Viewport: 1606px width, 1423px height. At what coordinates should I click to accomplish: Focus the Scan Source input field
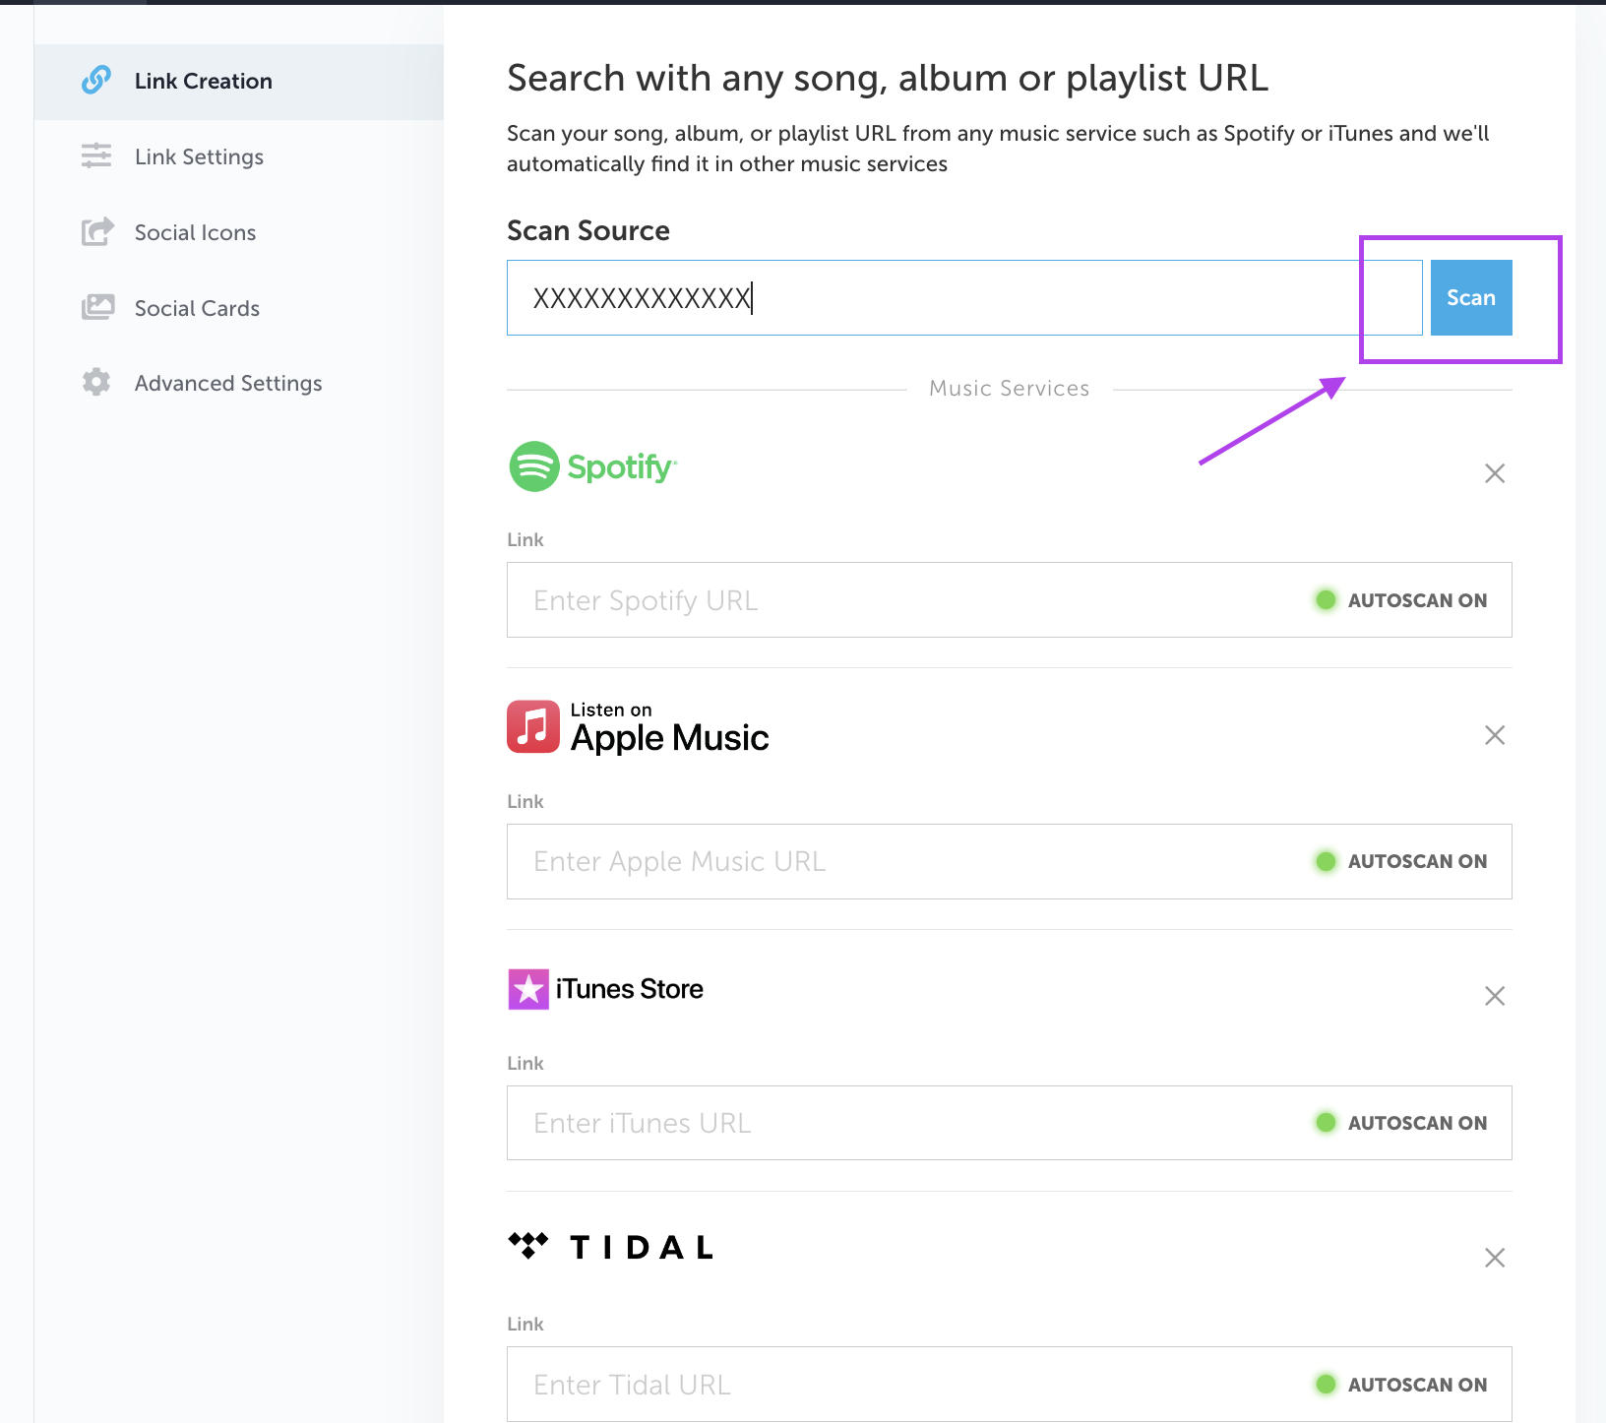pyautogui.click(x=964, y=298)
